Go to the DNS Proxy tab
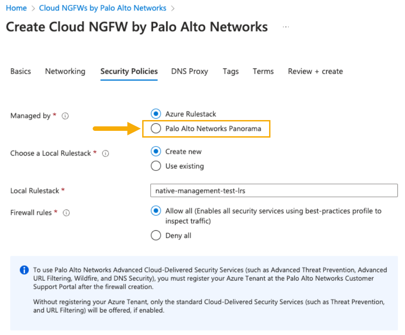 click(x=189, y=71)
